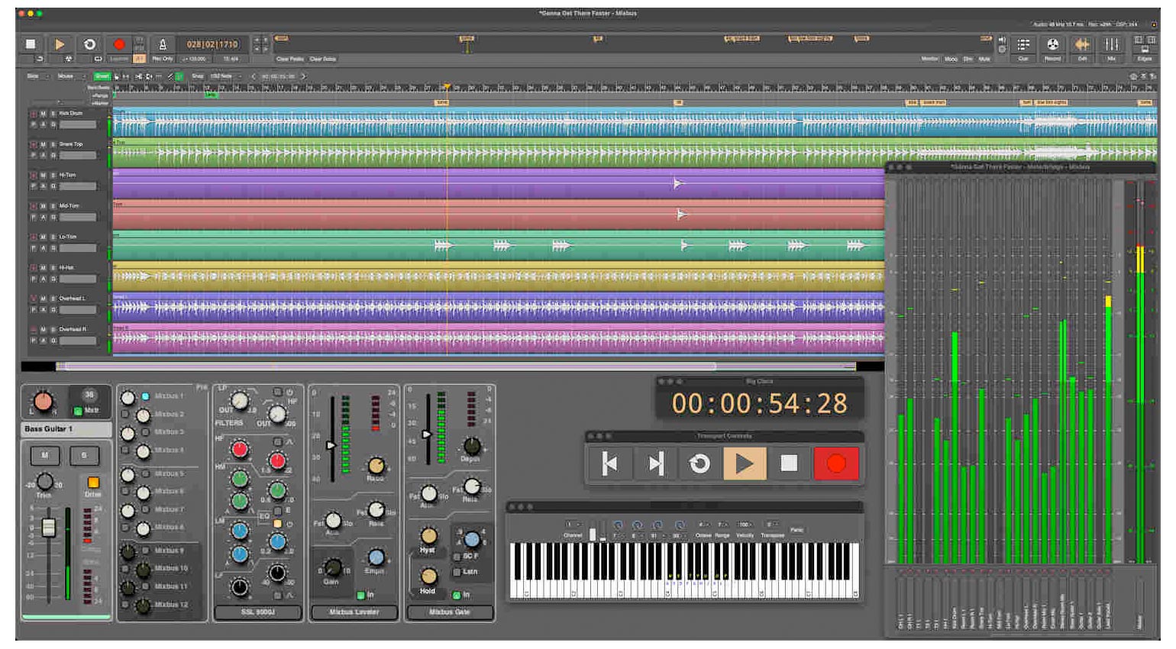Click the Bass Guitar 1 channel fader
Viewport: 1176px width, 649px height.
point(47,527)
